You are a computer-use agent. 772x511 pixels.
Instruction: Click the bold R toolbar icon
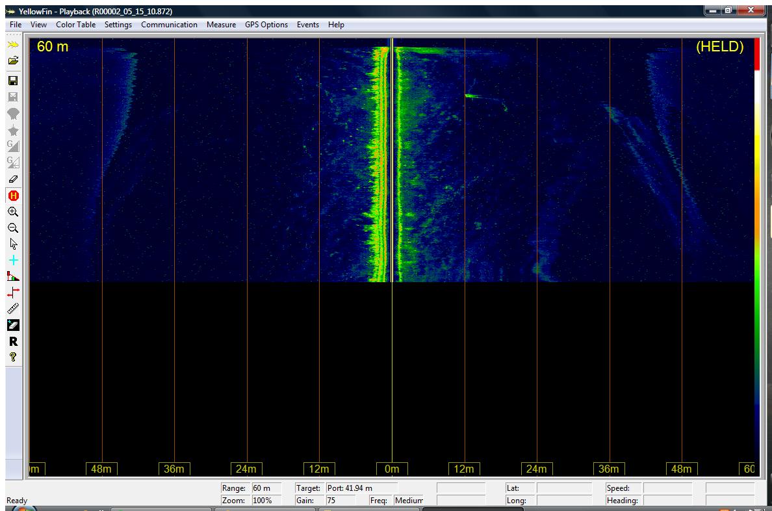pyautogui.click(x=12, y=341)
